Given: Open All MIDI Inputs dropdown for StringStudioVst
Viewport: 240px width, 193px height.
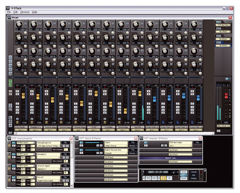Looking at the screenshot, I should (x=25, y=143).
